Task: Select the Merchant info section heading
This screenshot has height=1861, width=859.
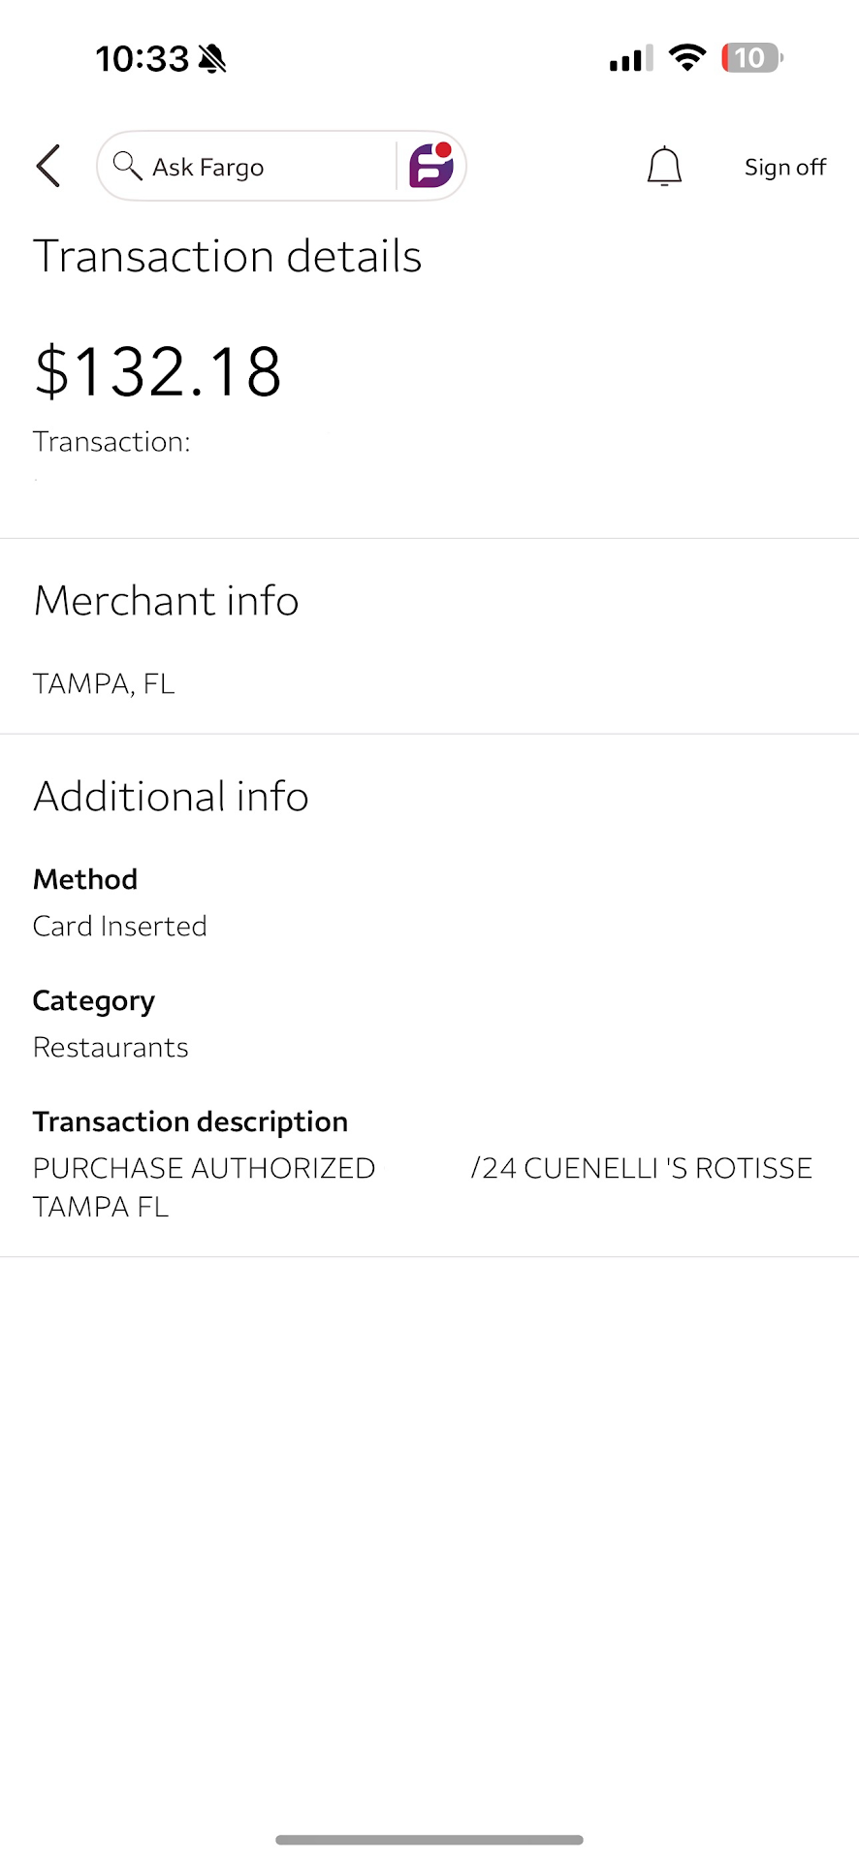Action: tap(166, 601)
